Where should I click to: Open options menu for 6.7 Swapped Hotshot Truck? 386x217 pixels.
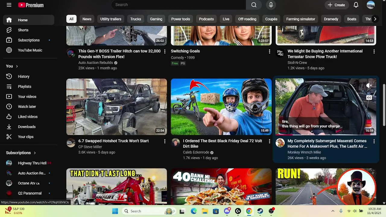[165, 141]
